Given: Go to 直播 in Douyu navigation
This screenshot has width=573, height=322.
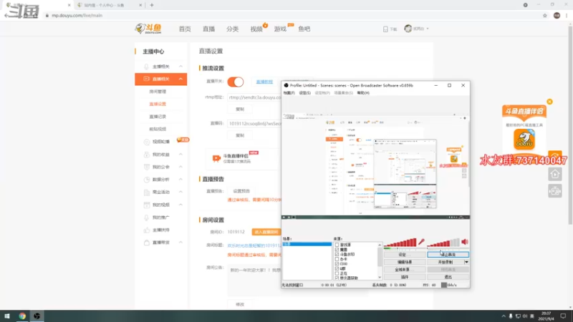Looking at the screenshot, I should pyautogui.click(x=208, y=29).
